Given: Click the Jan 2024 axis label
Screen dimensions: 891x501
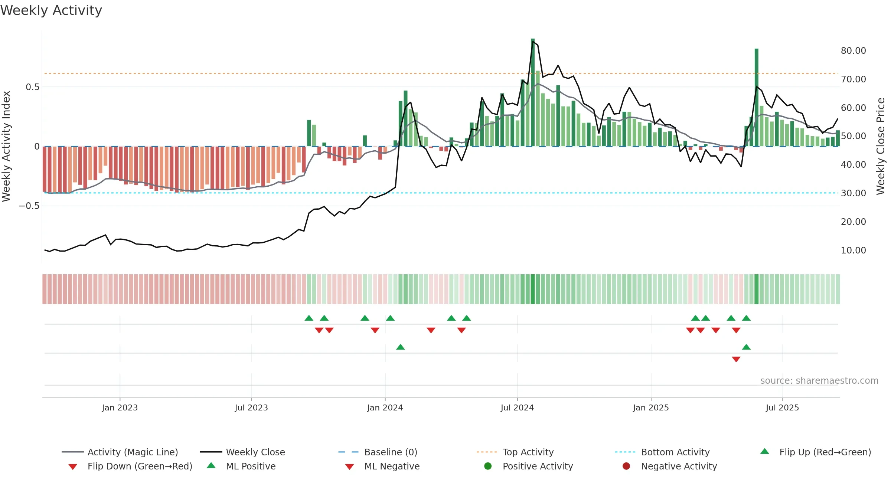Looking at the screenshot, I should (385, 407).
